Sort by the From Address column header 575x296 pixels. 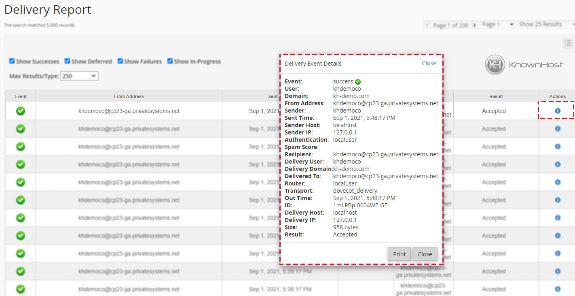pyautogui.click(x=129, y=96)
